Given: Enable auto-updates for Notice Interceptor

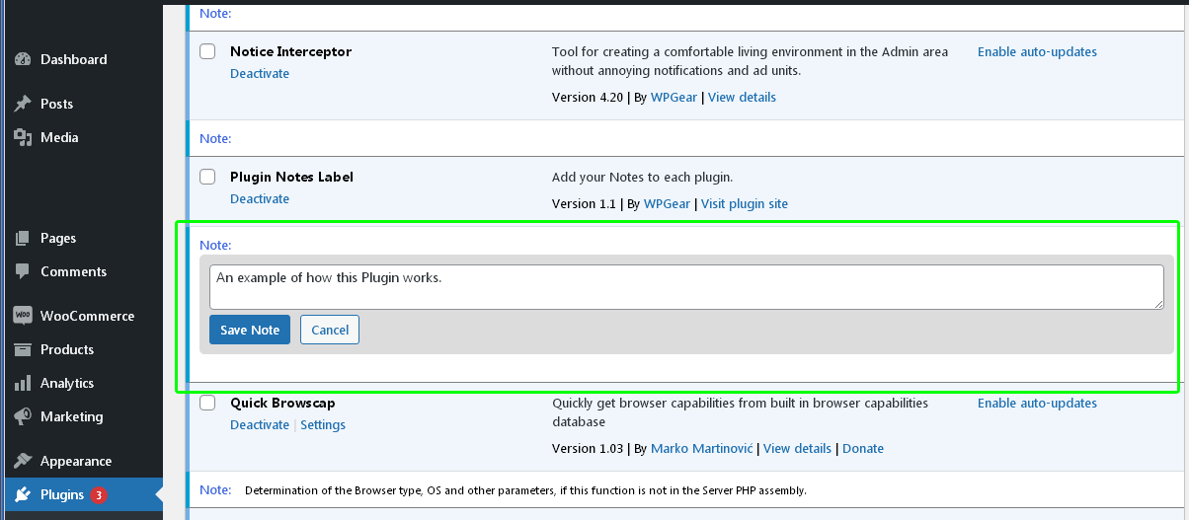Looking at the screenshot, I should tap(1037, 51).
